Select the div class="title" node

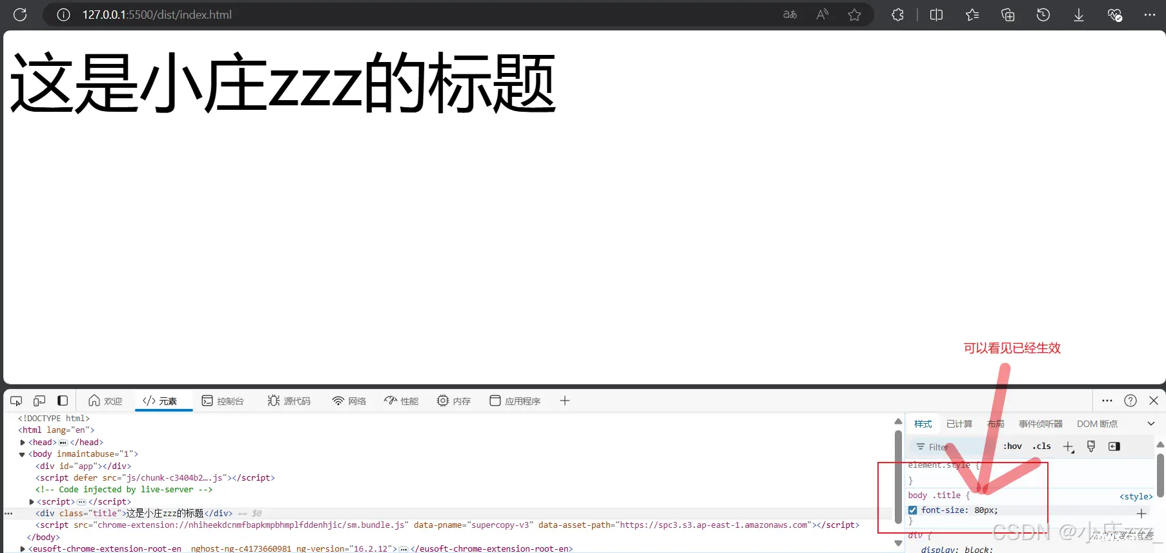(134, 514)
